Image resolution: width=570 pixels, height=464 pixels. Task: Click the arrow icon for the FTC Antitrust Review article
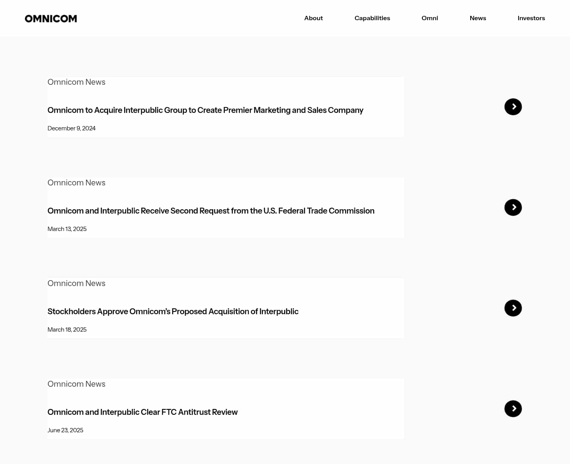point(513,409)
